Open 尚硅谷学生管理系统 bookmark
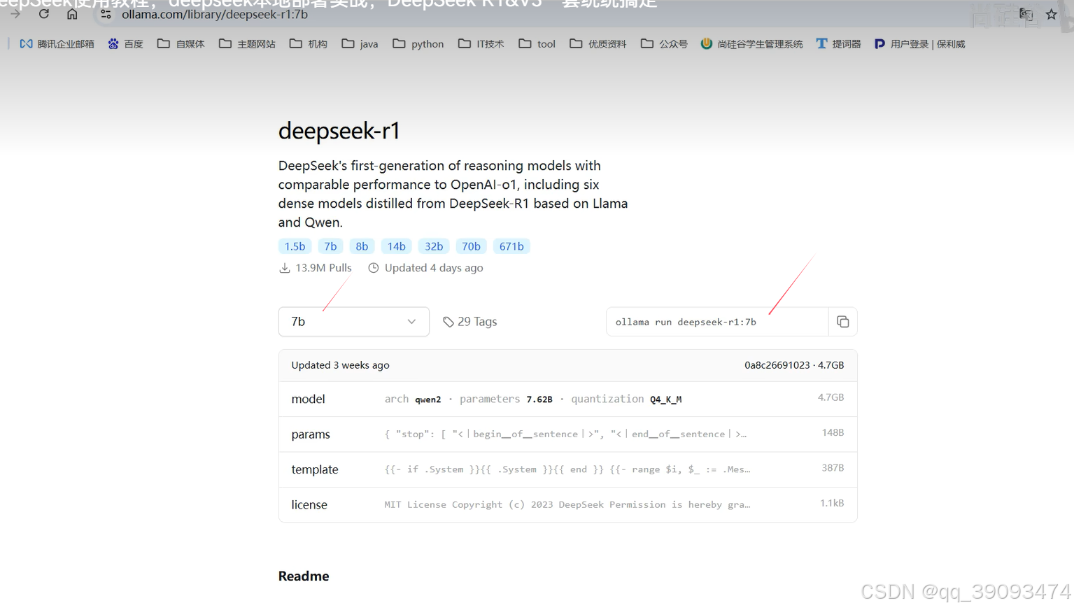Viewport: 1074px width, 610px height. pyautogui.click(x=752, y=44)
